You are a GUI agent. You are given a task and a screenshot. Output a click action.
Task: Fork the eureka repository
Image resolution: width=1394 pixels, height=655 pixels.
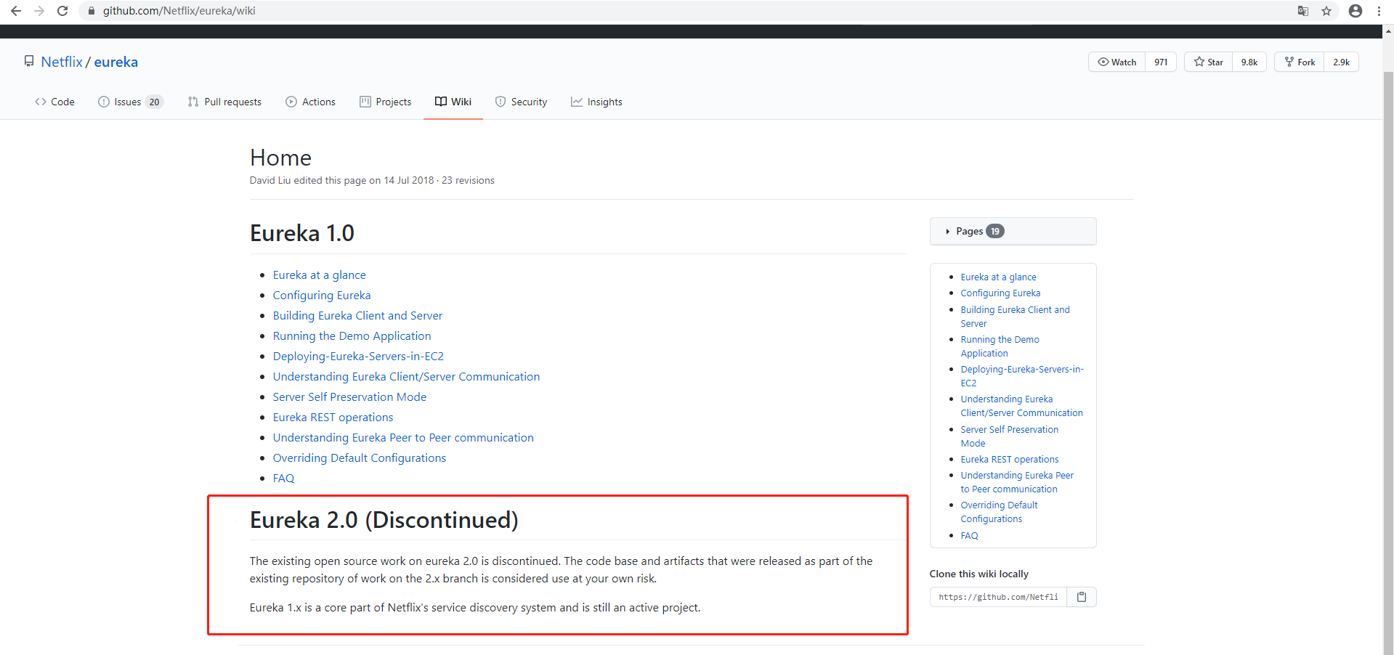point(1300,62)
